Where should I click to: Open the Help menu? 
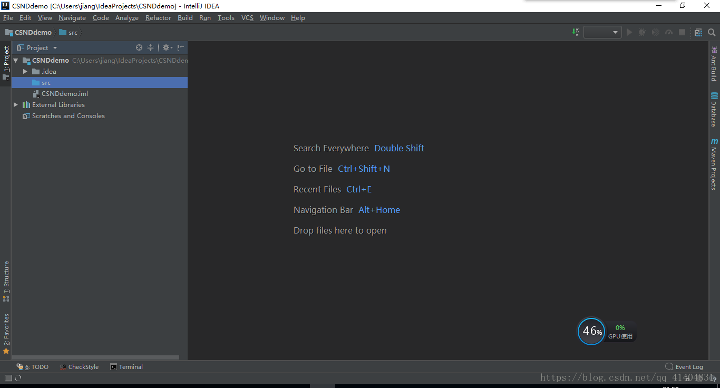click(298, 18)
